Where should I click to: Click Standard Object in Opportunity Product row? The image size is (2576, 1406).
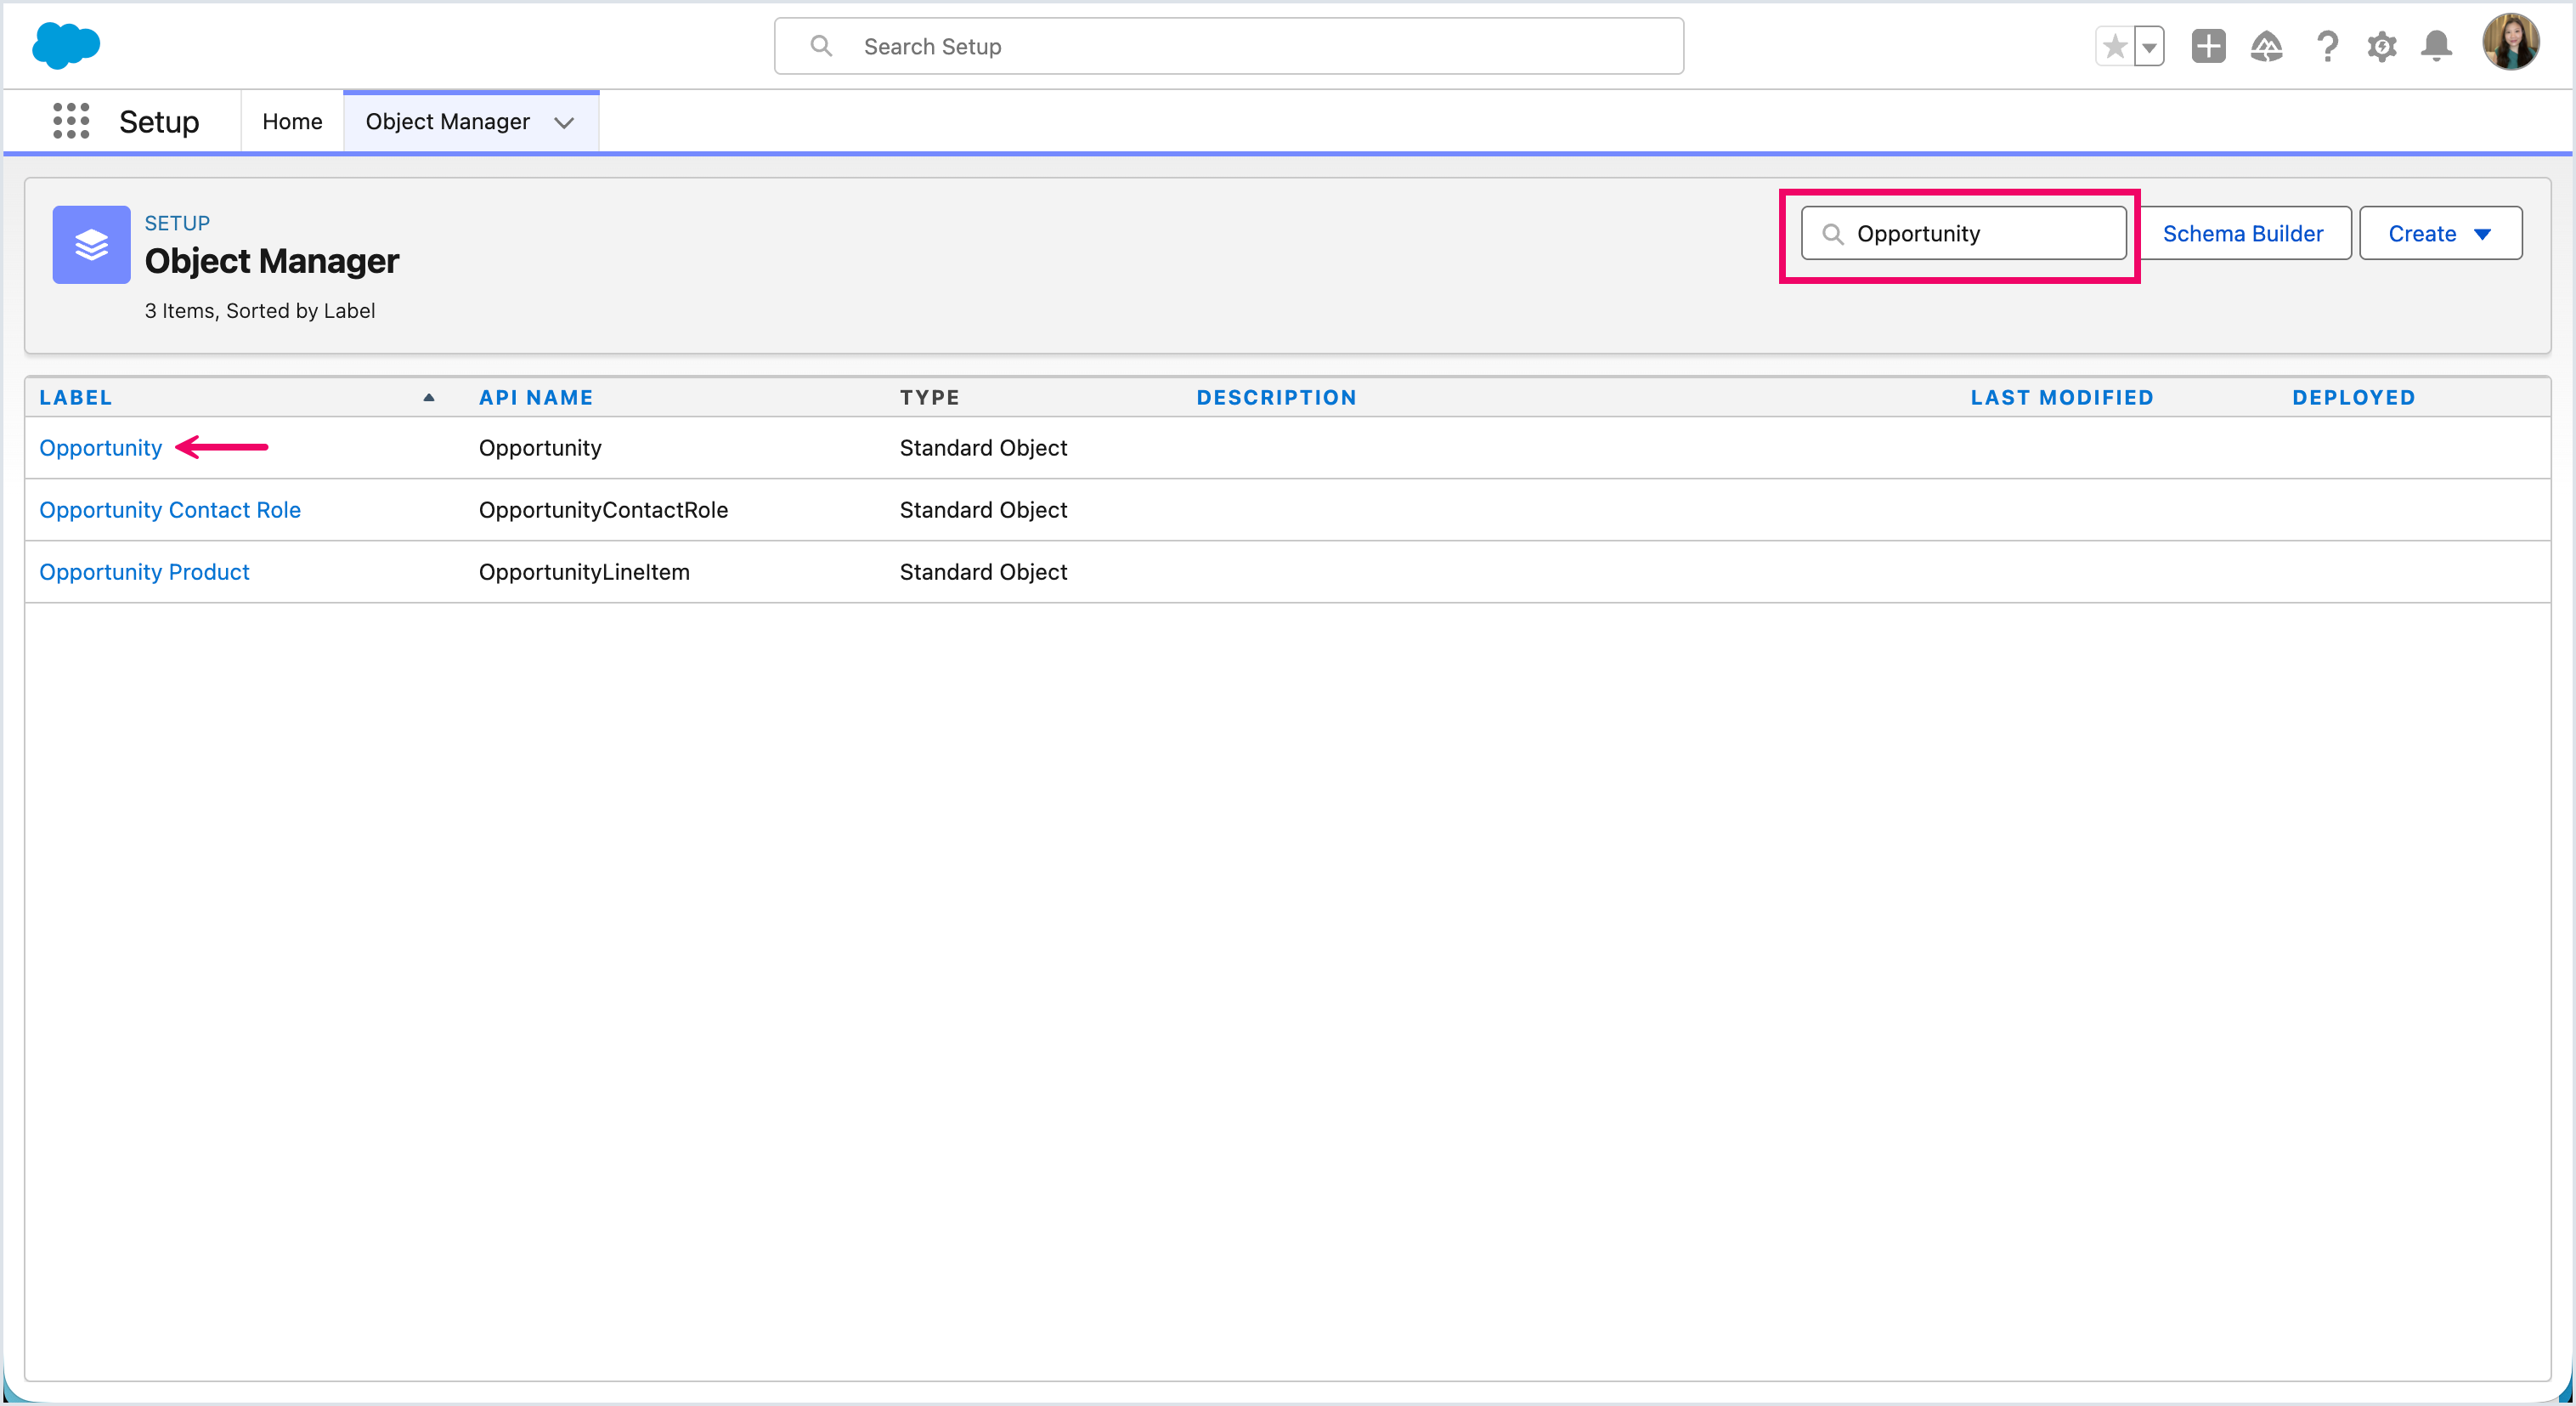983,571
